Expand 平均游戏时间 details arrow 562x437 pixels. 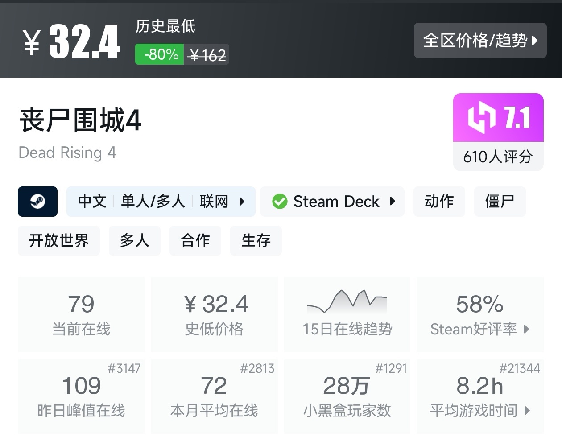click(x=528, y=410)
